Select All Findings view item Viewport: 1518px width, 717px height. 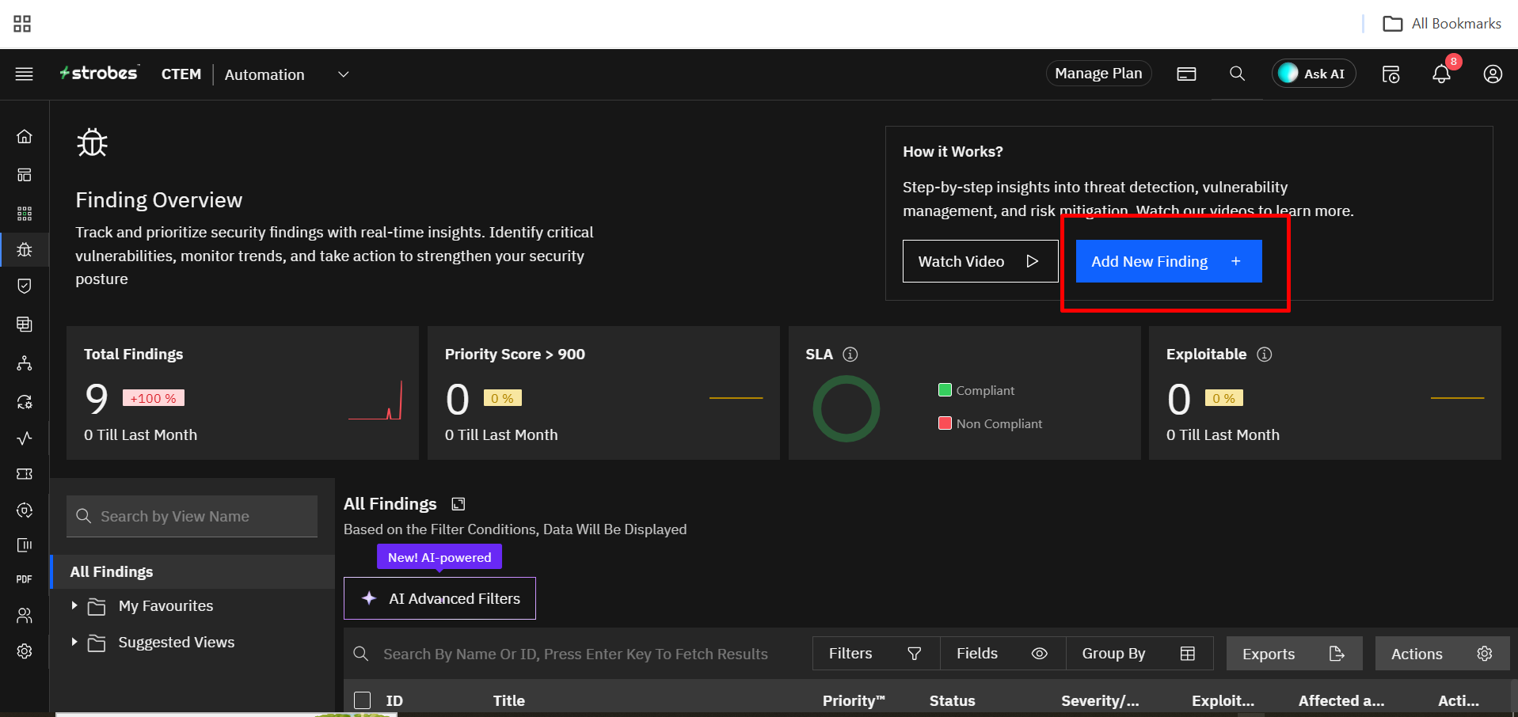pyautogui.click(x=112, y=571)
